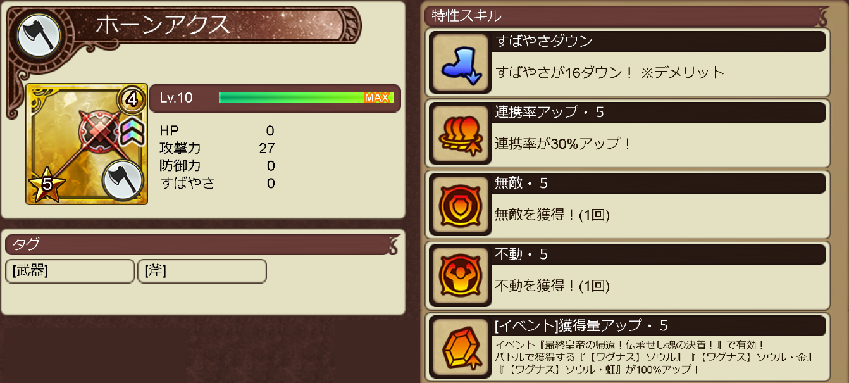This screenshot has width=849, height=383.
Task: Click the 不動を獲得！(1回) description
Action: [552, 286]
